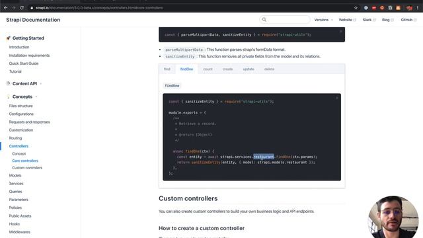423x238 pixels.
Task: Open Middlewares page in sidebar
Action: [20, 232]
